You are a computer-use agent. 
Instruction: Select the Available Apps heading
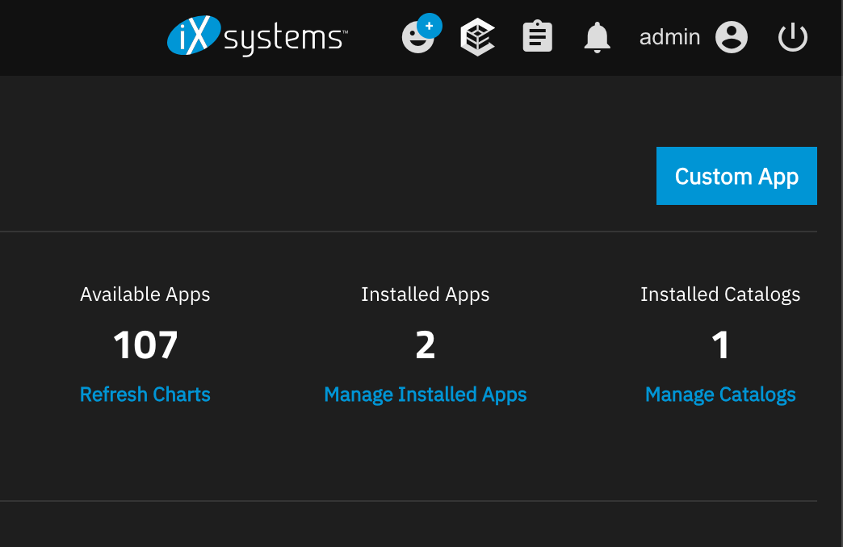145,294
